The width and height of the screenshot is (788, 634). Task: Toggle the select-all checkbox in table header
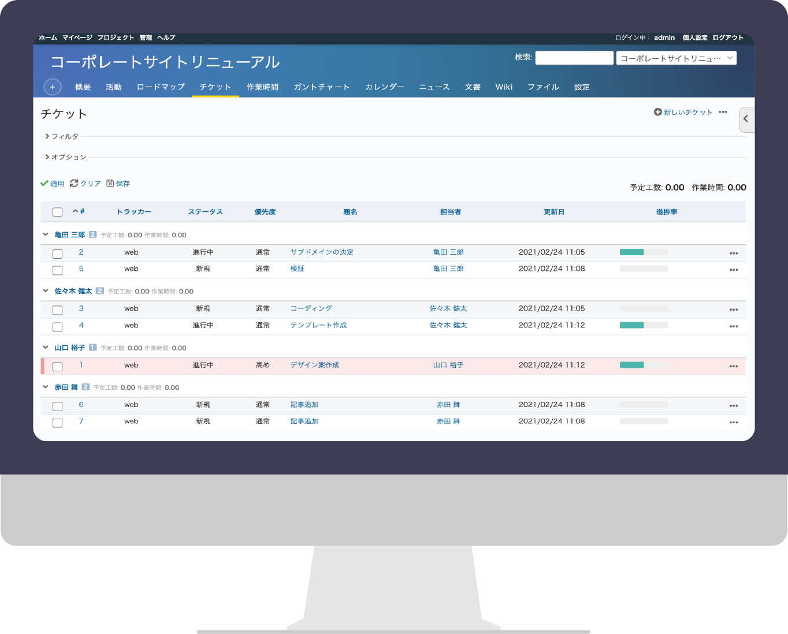[x=57, y=212]
